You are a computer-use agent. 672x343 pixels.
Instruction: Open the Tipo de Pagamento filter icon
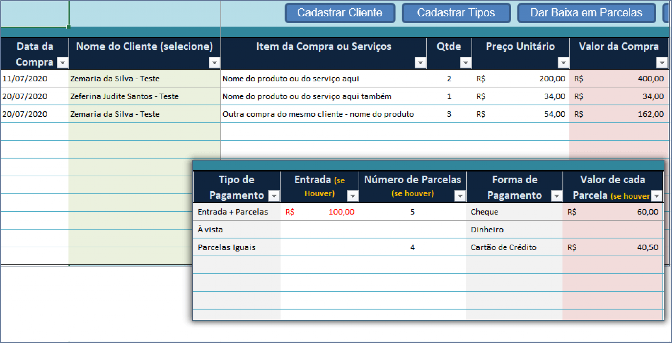tap(274, 196)
